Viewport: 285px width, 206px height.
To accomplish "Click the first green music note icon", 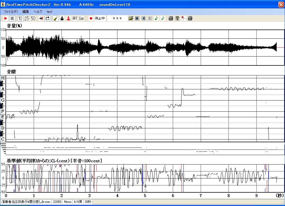I will 156,18.
